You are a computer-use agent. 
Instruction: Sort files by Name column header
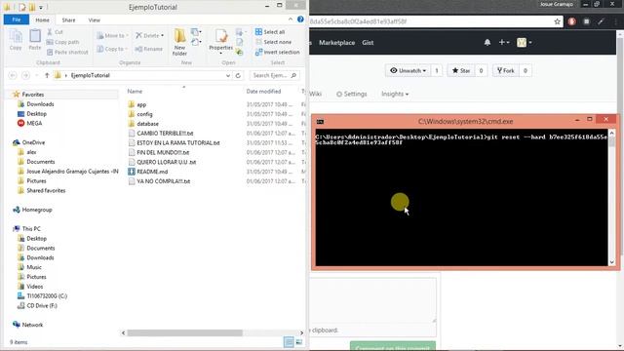coord(135,91)
